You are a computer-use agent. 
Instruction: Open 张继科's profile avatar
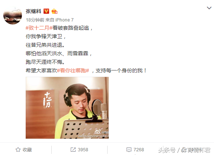pos(13,15)
